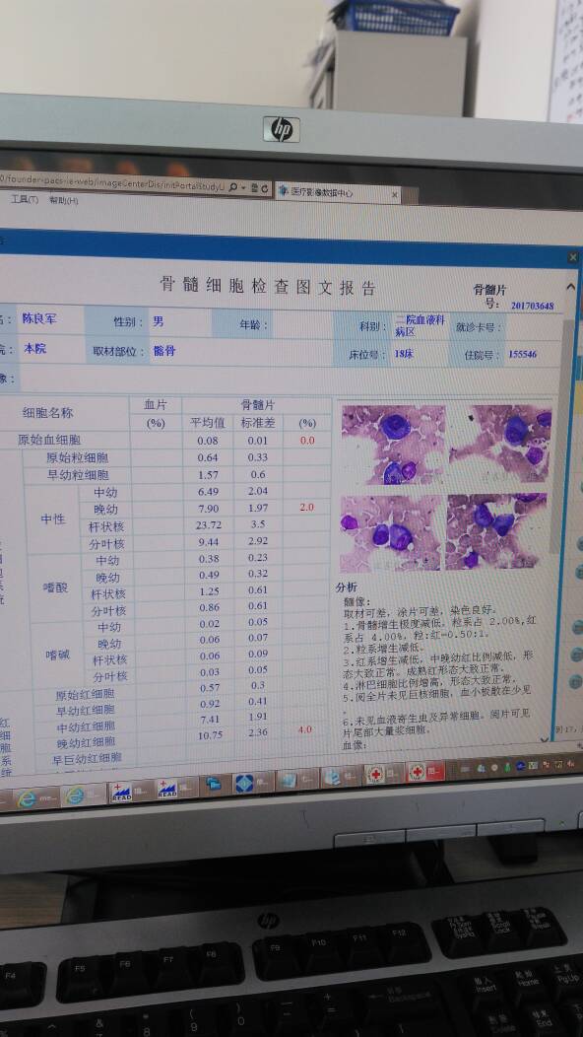
Task: Open the 帮助(H) menu
Action: click(63, 200)
